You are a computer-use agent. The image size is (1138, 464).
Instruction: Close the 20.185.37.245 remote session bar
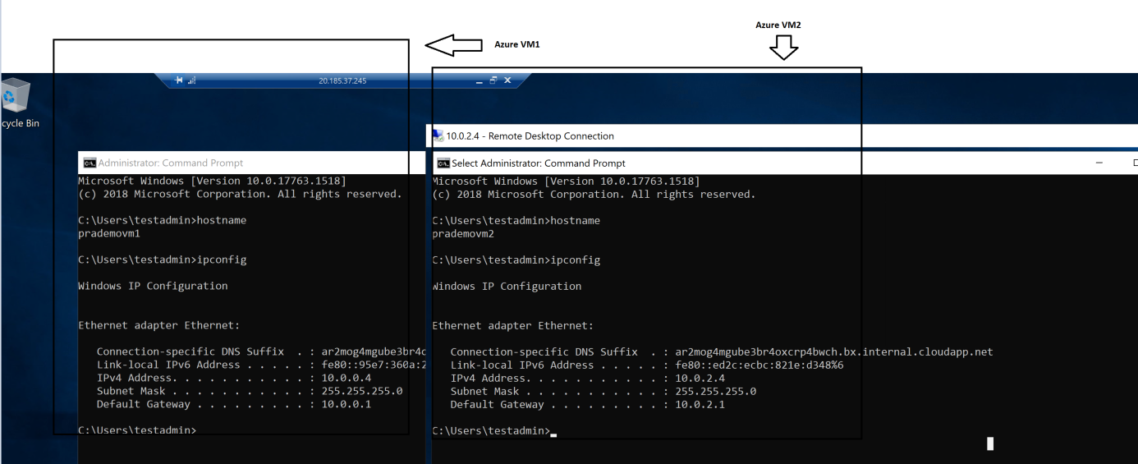click(x=507, y=80)
